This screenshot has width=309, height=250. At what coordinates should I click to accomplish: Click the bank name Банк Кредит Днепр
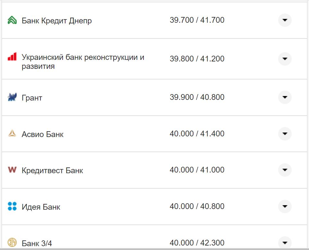56,20
